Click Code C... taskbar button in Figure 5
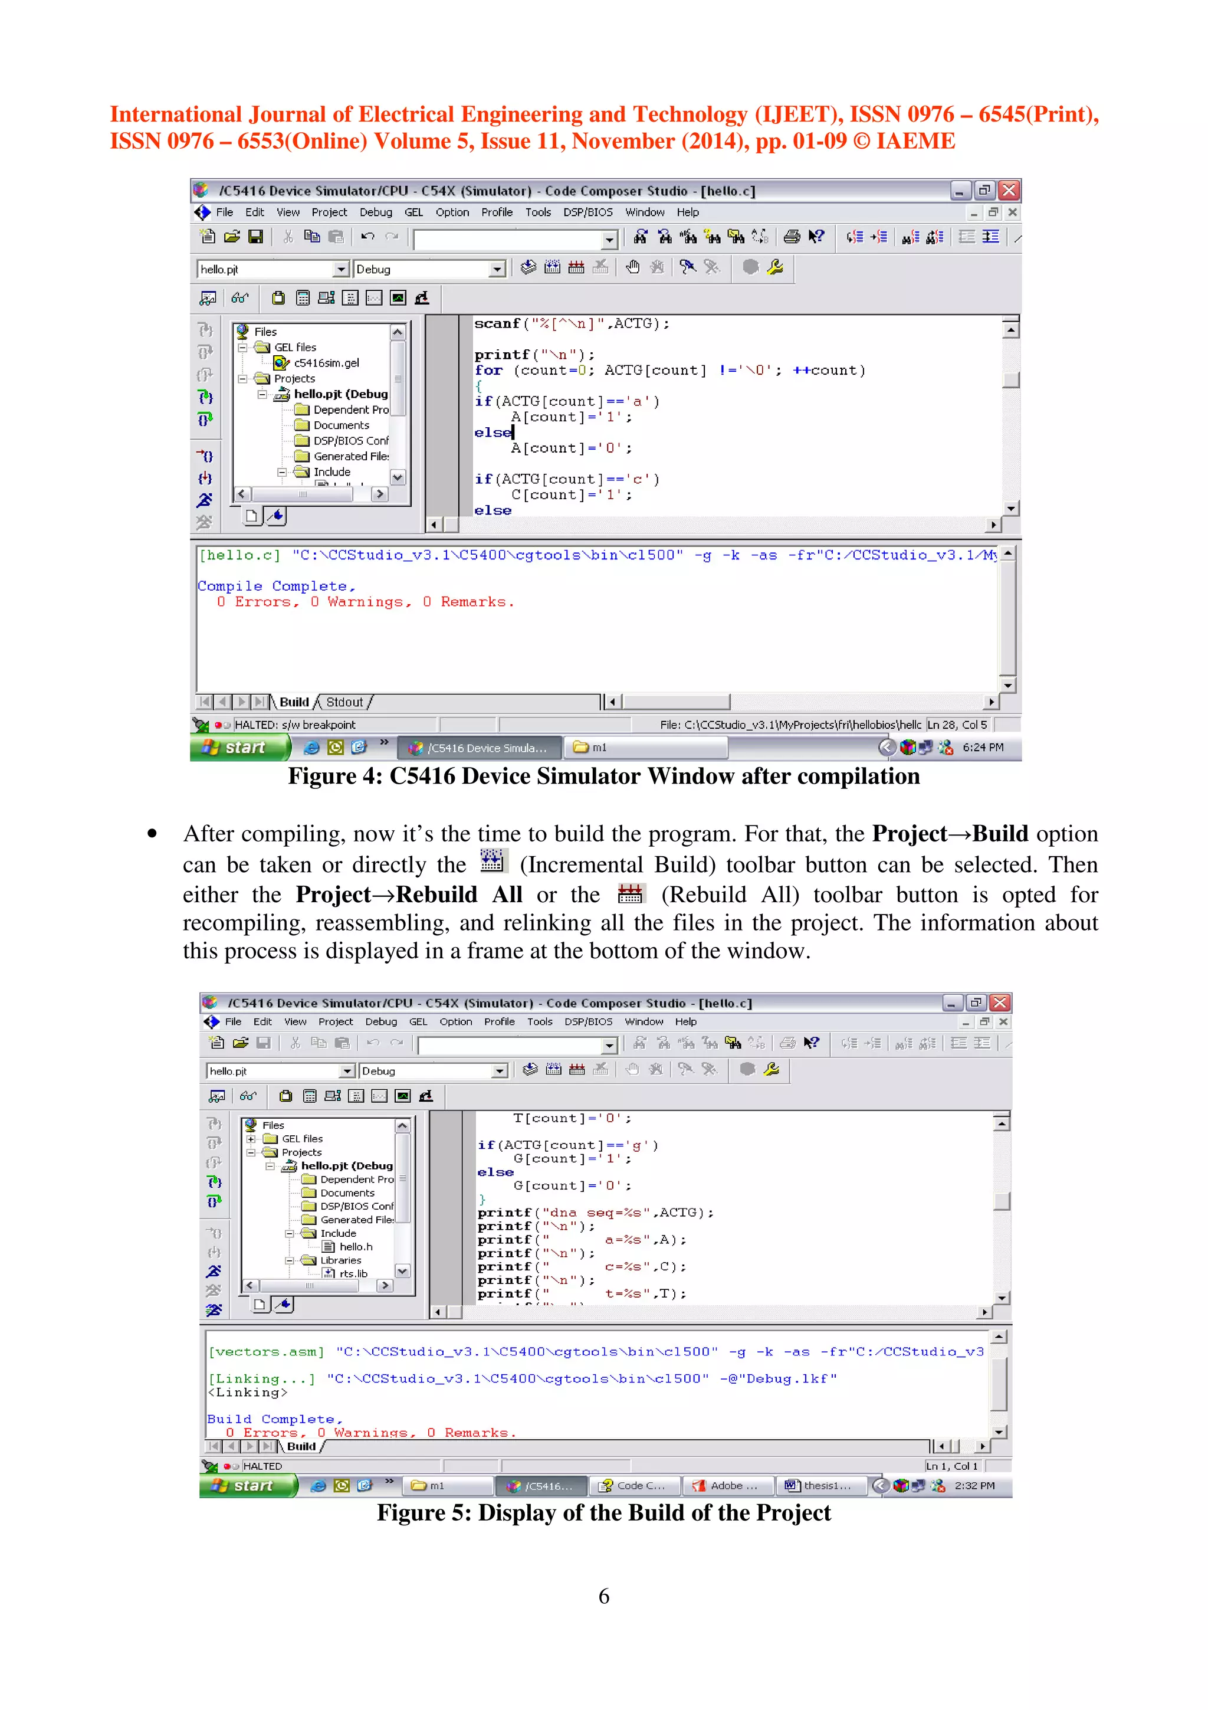Image resolution: width=1208 pixels, height=1710 pixels. (634, 1486)
